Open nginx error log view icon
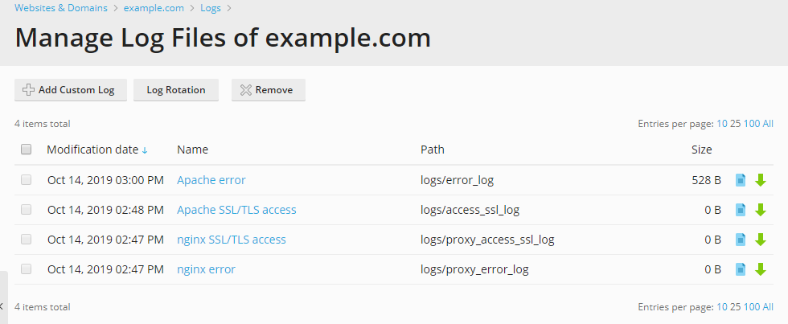Image resolution: width=788 pixels, height=324 pixels. click(741, 269)
